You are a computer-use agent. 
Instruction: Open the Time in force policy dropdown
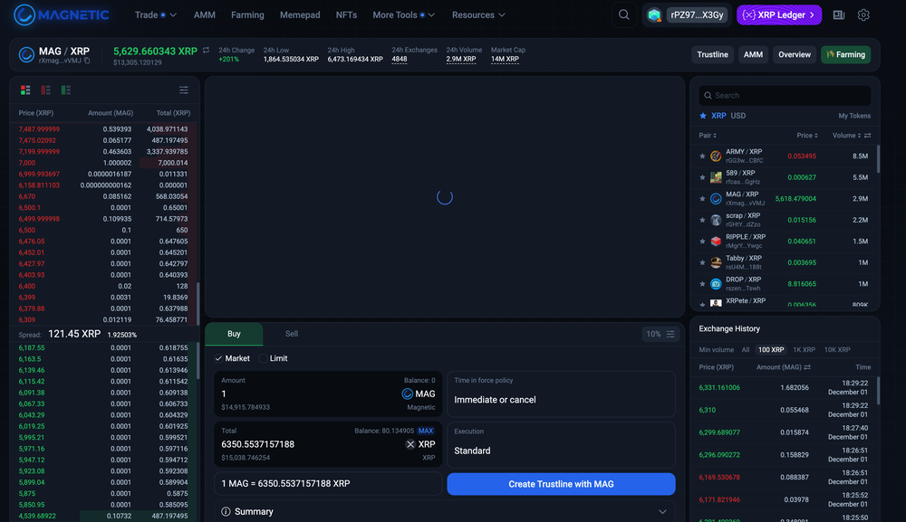tap(561, 394)
